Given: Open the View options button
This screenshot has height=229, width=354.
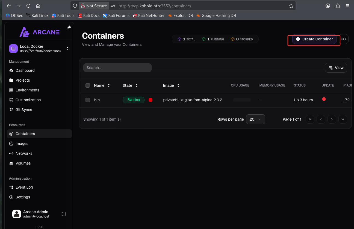Looking at the screenshot, I should click(x=336, y=68).
